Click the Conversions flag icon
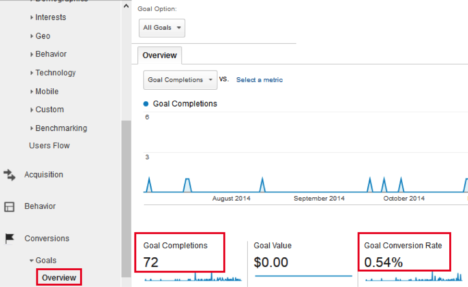Screen dimensions: 468x287 [10, 239]
